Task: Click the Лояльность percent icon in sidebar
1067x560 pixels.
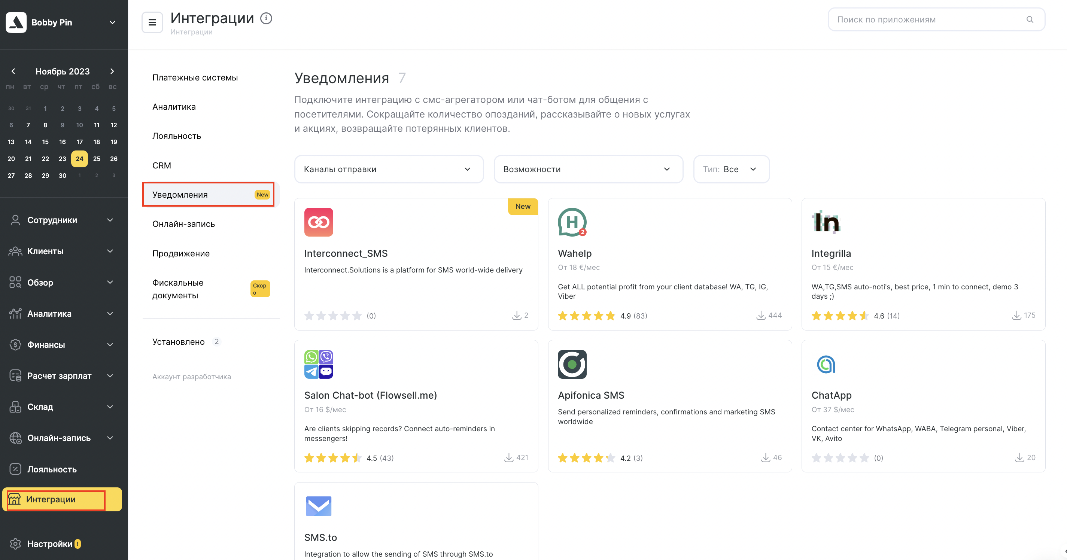Action: (x=15, y=469)
